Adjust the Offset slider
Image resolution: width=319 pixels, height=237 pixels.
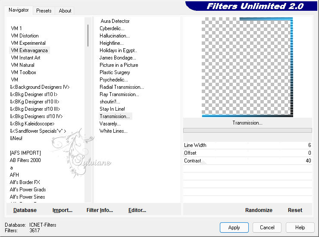point(247,153)
